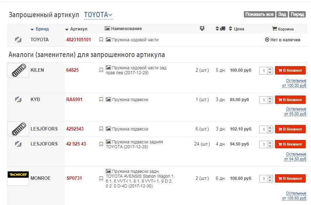Increase quantity stepper for the MONROE row
This screenshot has height=205, width=311.
270,176
